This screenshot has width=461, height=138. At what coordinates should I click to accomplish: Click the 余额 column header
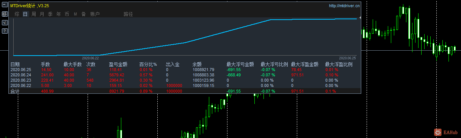click(x=197, y=65)
